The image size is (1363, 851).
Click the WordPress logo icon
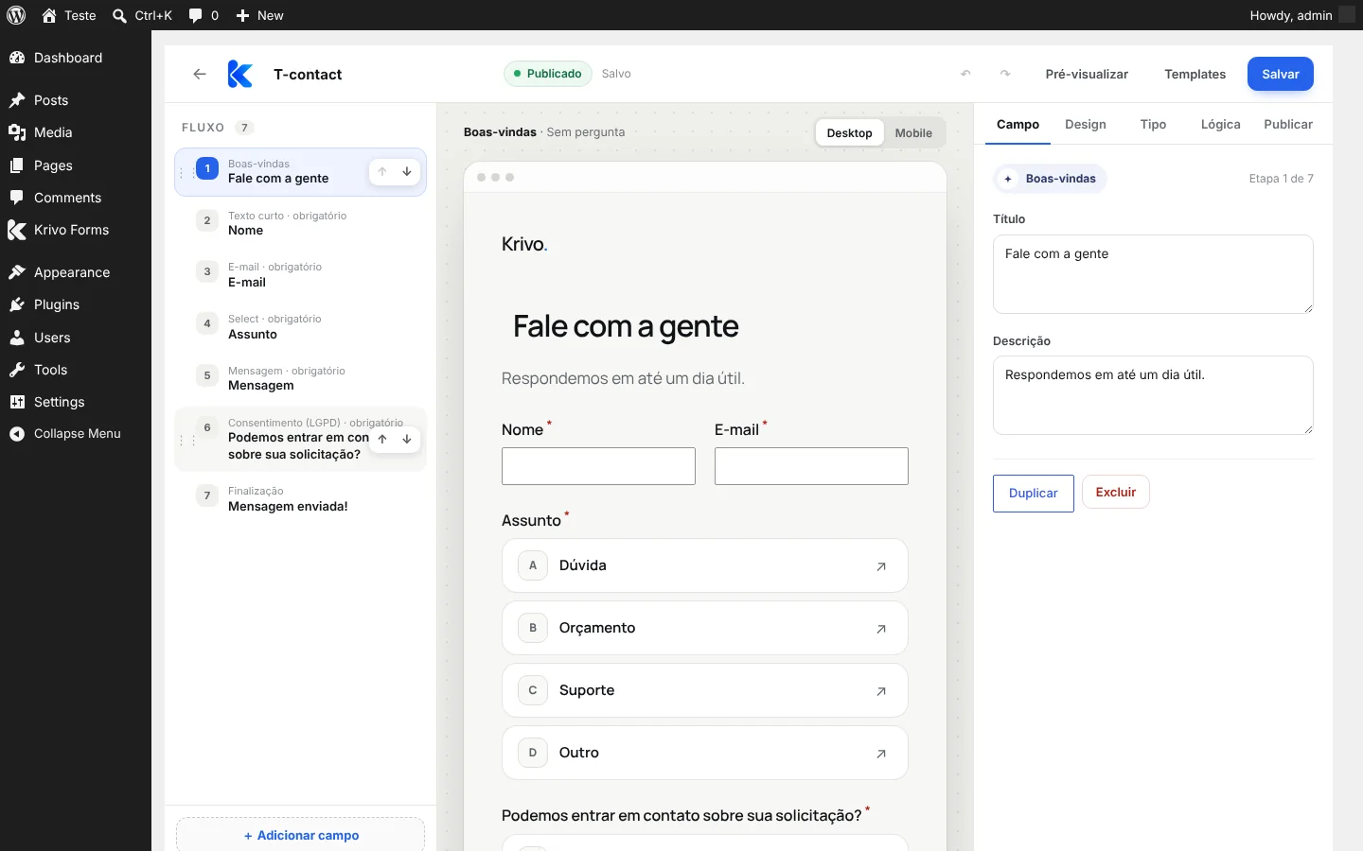16,15
